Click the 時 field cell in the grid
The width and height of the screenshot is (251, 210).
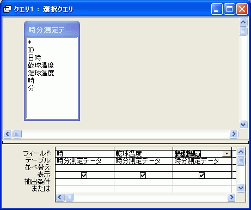click(x=84, y=154)
